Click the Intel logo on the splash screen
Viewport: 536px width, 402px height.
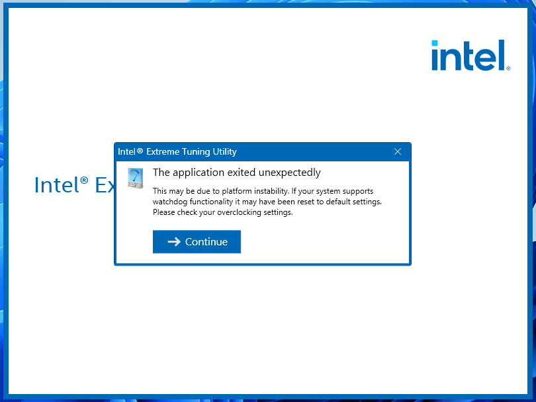click(470, 56)
